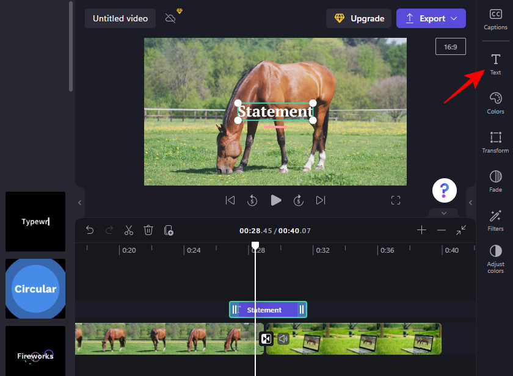Click the Upgrade button
The height and width of the screenshot is (376, 513).
358,18
